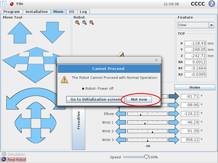Screen dimensions: 218x163
Task: Open the Installation tab
Action: [37, 12]
